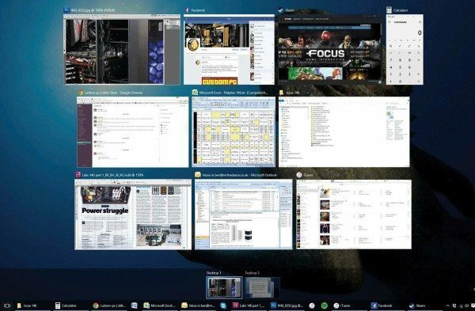Open the iTunes taskbar button
The image size is (475, 311).
[342, 305]
